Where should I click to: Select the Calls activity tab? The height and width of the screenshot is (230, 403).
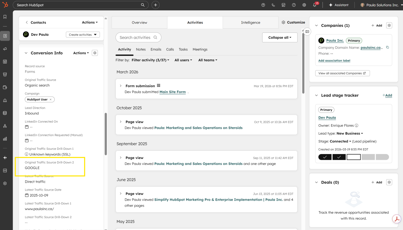pyautogui.click(x=170, y=49)
